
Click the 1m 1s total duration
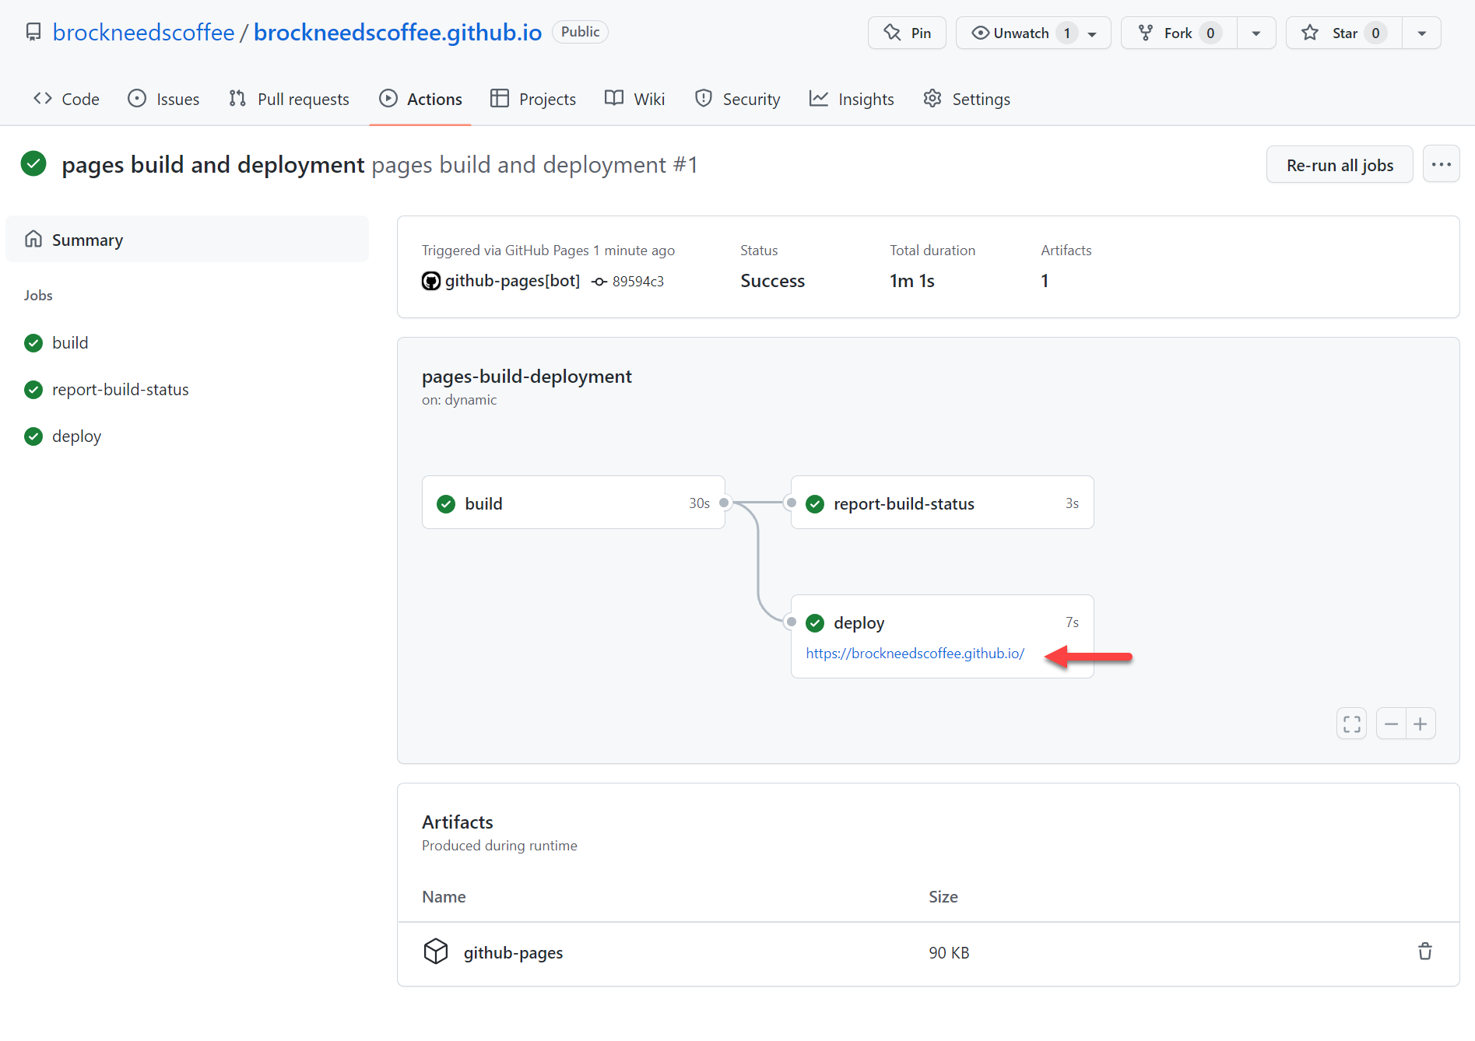pos(911,281)
